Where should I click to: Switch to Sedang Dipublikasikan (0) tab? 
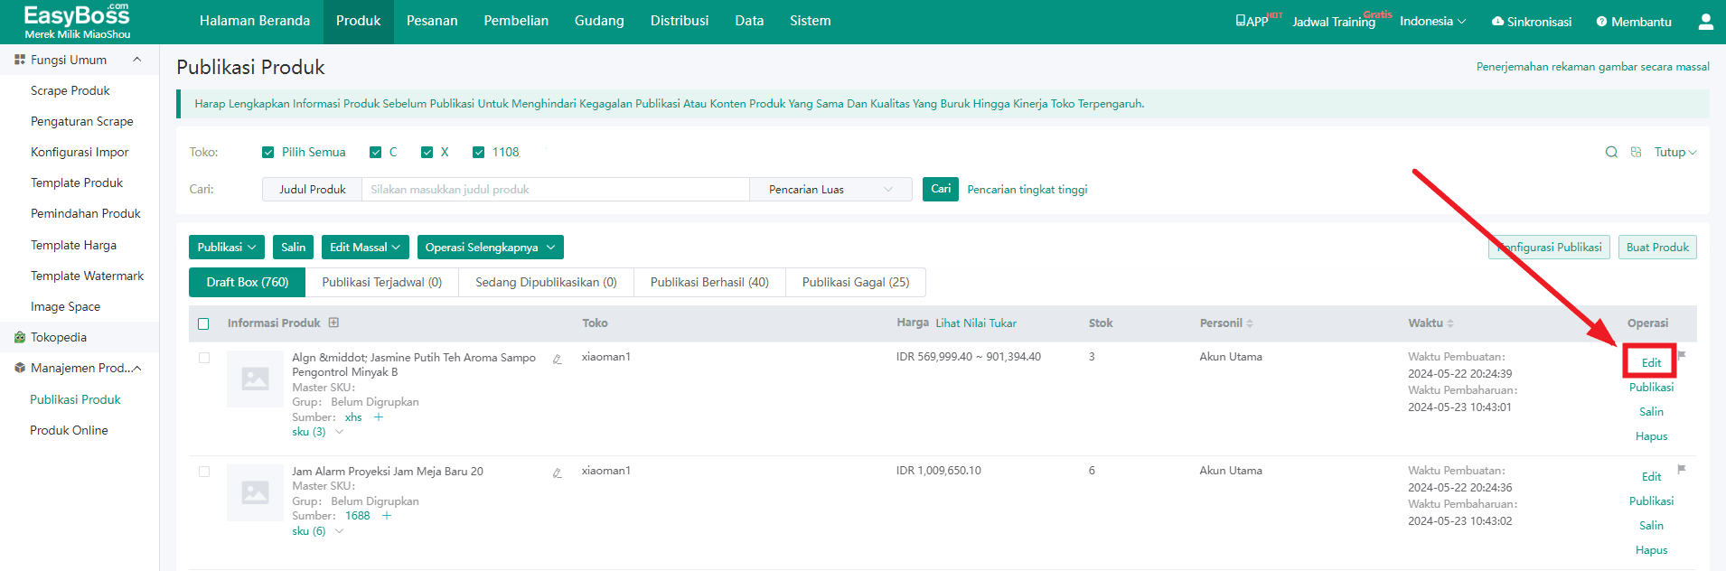(546, 282)
